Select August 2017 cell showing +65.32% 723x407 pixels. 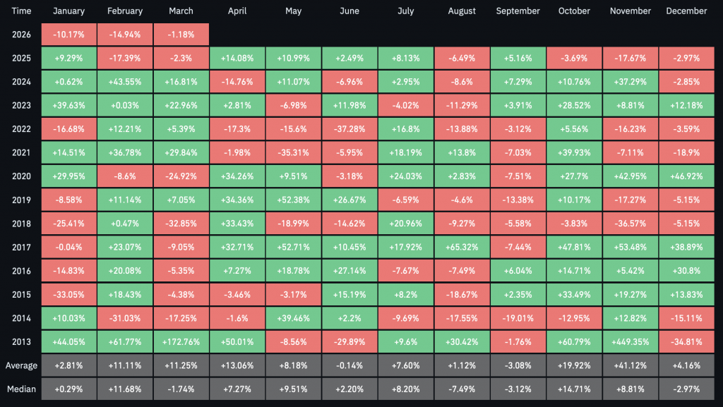click(x=462, y=247)
